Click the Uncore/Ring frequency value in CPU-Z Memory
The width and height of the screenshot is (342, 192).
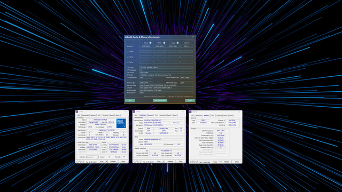pos(232,125)
